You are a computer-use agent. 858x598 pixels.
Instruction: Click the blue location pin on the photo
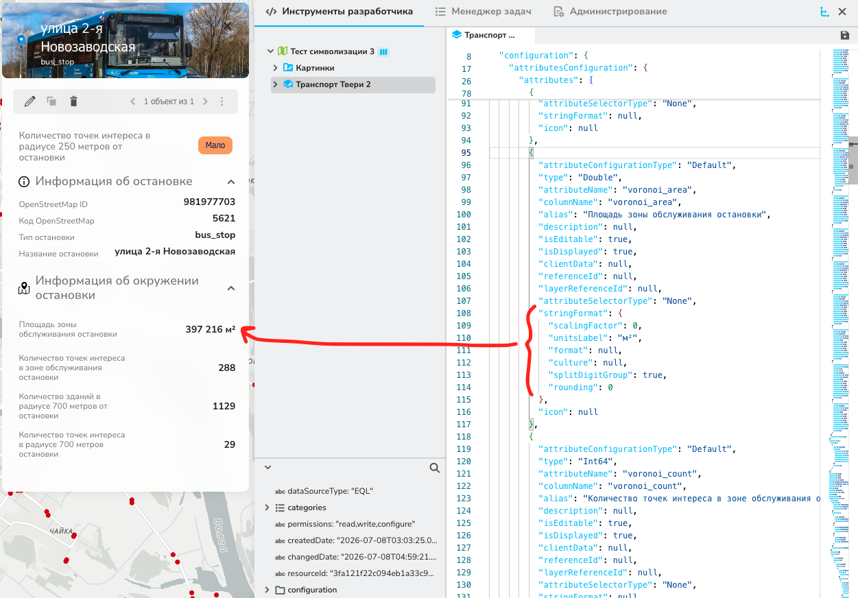[21, 39]
